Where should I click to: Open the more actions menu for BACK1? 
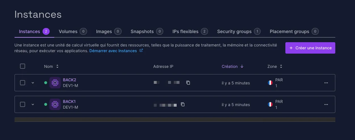pos(326,104)
